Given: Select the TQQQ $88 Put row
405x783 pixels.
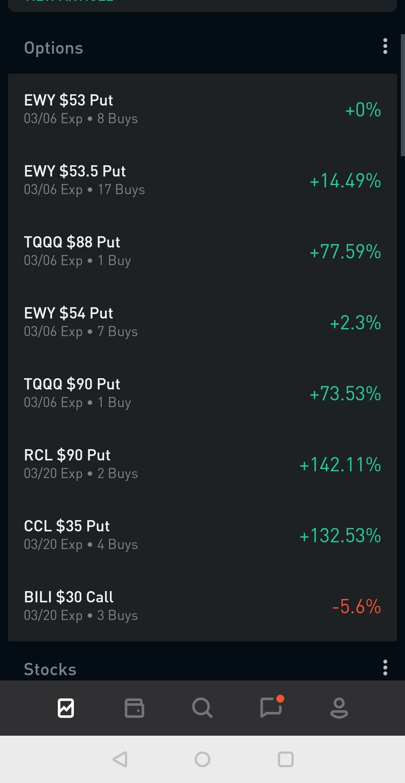Looking at the screenshot, I should coord(202,251).
